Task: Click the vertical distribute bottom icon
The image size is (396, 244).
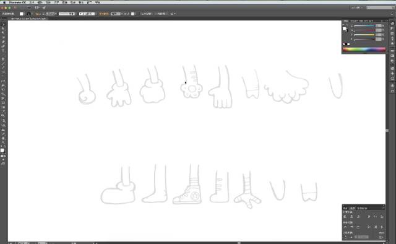Action: tap(358, 227)
